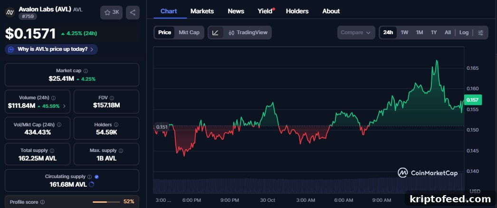Click the 6:00 PM time axis label
The width and height of the screenshot is (497, 208).
(x=192, y=200)
